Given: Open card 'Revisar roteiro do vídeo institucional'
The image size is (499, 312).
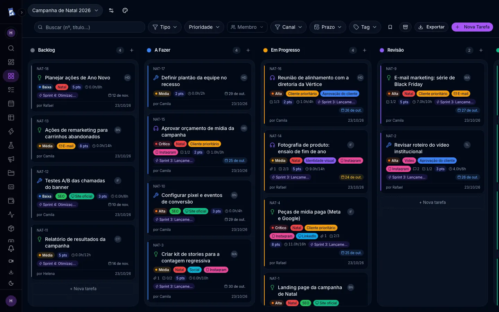Looking at the screenshot, I should click(x=432, y=162).
